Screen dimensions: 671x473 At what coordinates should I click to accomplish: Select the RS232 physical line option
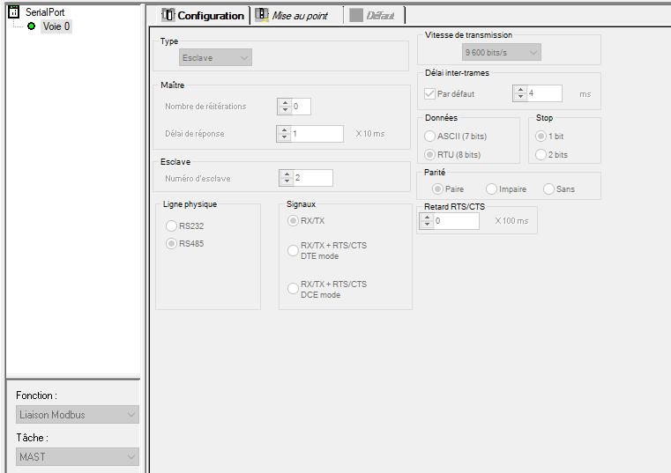point(172,225)
